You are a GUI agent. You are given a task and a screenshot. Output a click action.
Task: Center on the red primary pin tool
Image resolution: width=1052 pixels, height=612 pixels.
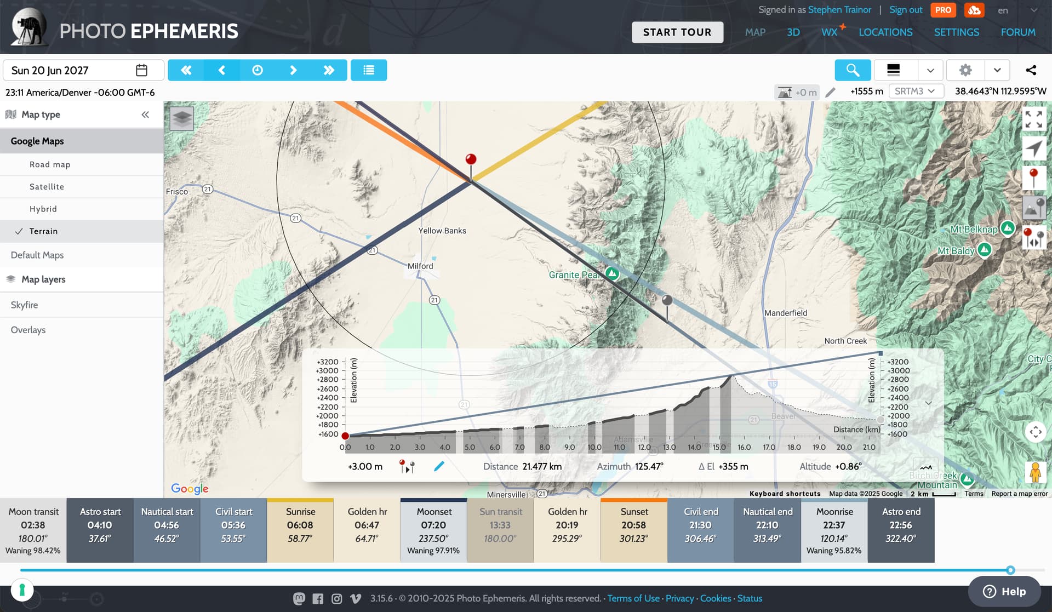[x=1034, y=179]
